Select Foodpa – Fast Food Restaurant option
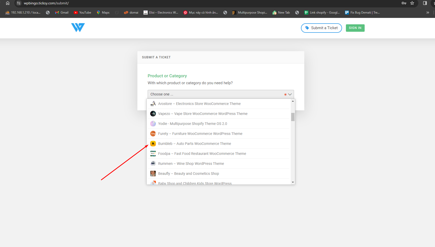The height and width of the screenshot is (247, 435). 219,154
